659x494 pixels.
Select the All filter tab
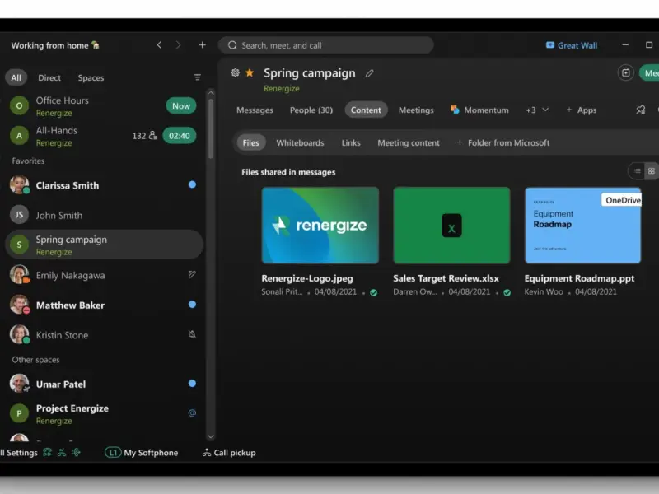pos(16,77)
